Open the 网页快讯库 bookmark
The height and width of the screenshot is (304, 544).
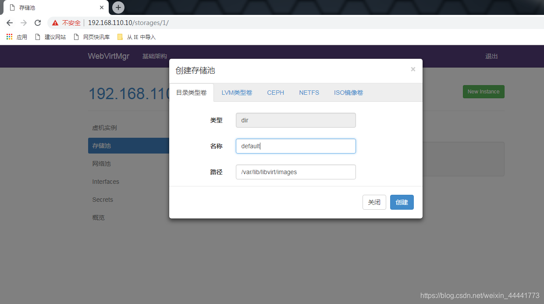pyautogui.click(x=92, y=37)
